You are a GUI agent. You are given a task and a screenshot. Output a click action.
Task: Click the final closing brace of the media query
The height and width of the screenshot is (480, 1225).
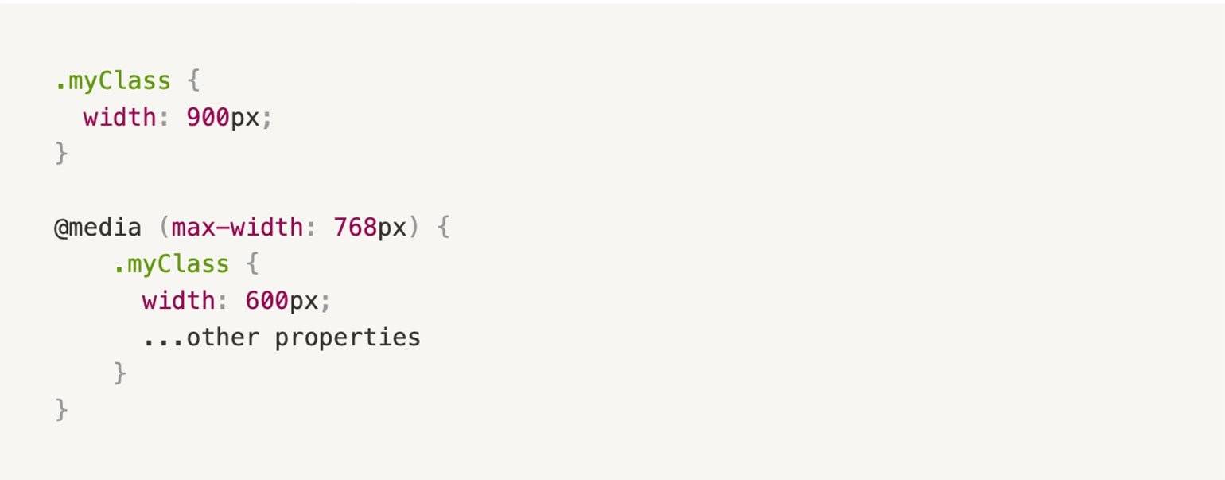(x=61, y=410)
